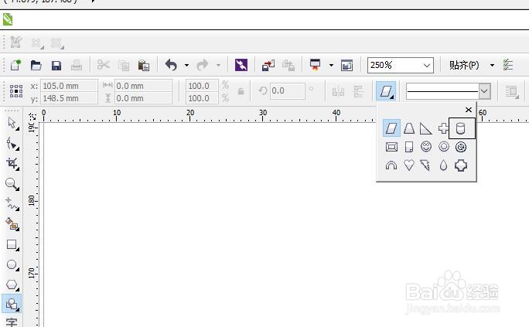The image size is (529, 327).
Task: Select the notched plaque shape
Action: [x=461, y=165]
